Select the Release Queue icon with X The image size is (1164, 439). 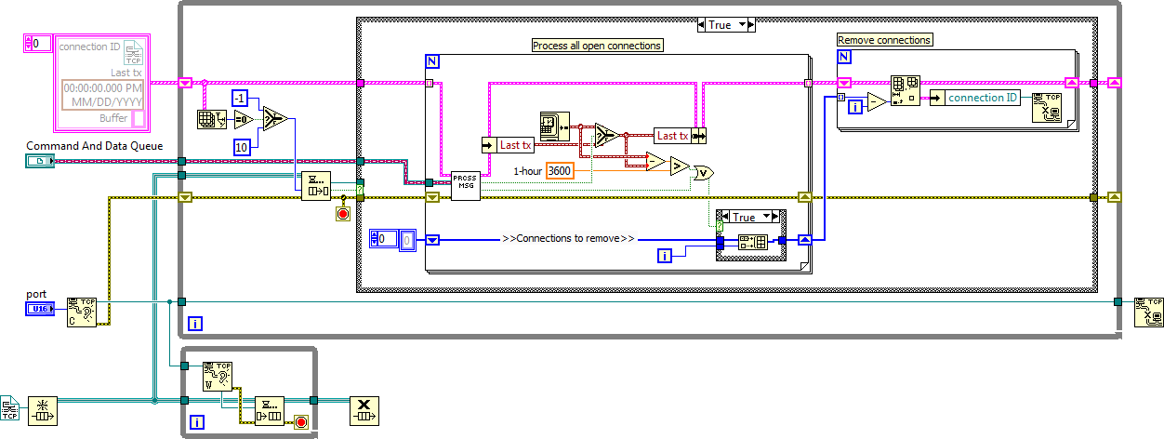tap(364, 410)
